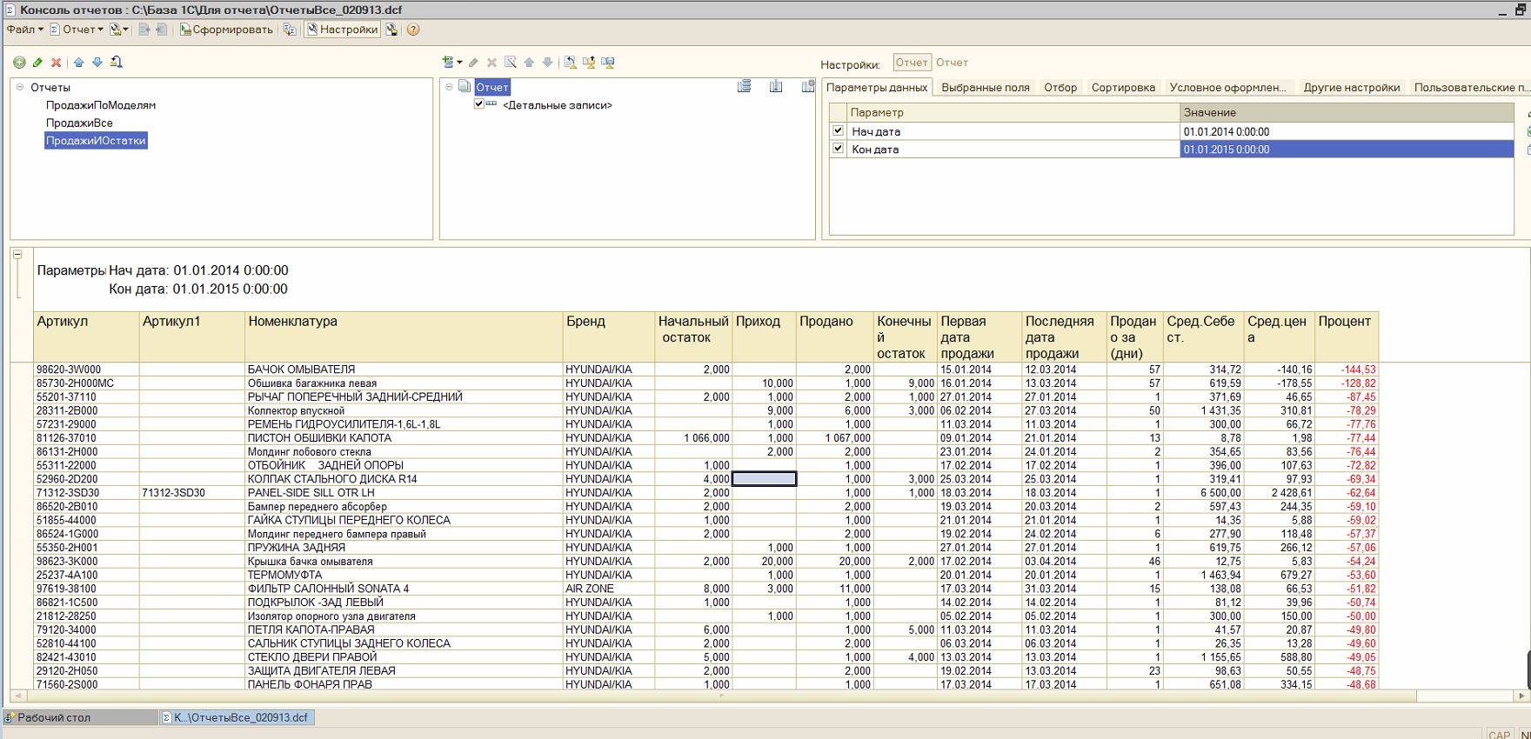The image size is (1531, 739).
Task: Move report down with blue arrow
Action: (97, 63)
